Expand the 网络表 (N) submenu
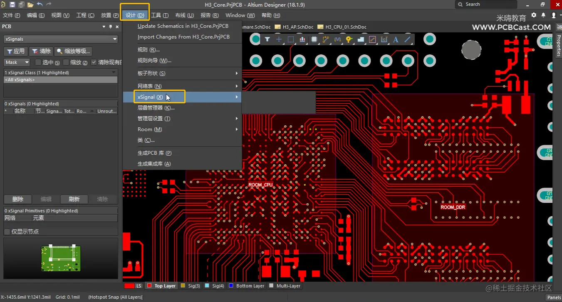Viewport: 562px width, 302px height. [182, 86]
